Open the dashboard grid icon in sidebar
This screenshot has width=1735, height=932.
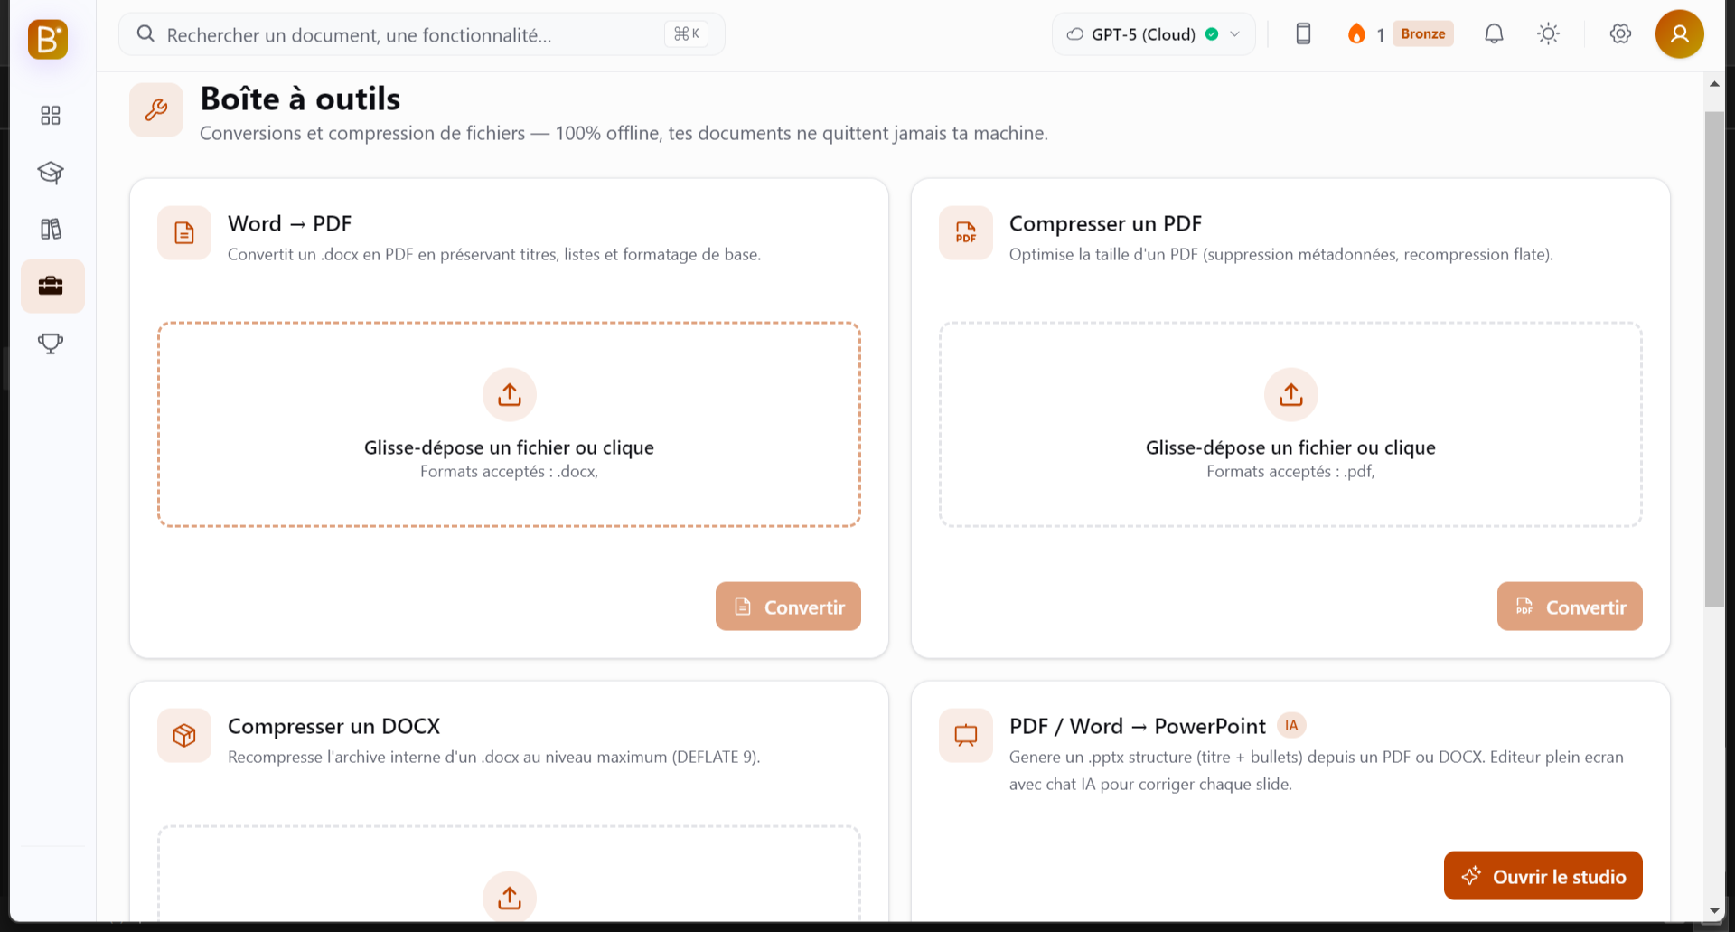pos(51,115)
